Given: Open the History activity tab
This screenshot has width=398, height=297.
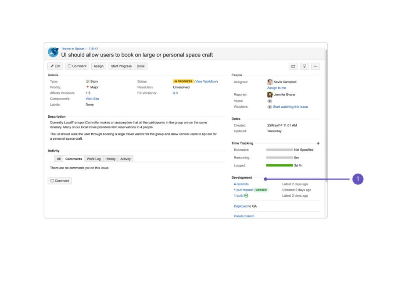Looking at the screenshot, I should pyautogui.click(x=111, y=159).
